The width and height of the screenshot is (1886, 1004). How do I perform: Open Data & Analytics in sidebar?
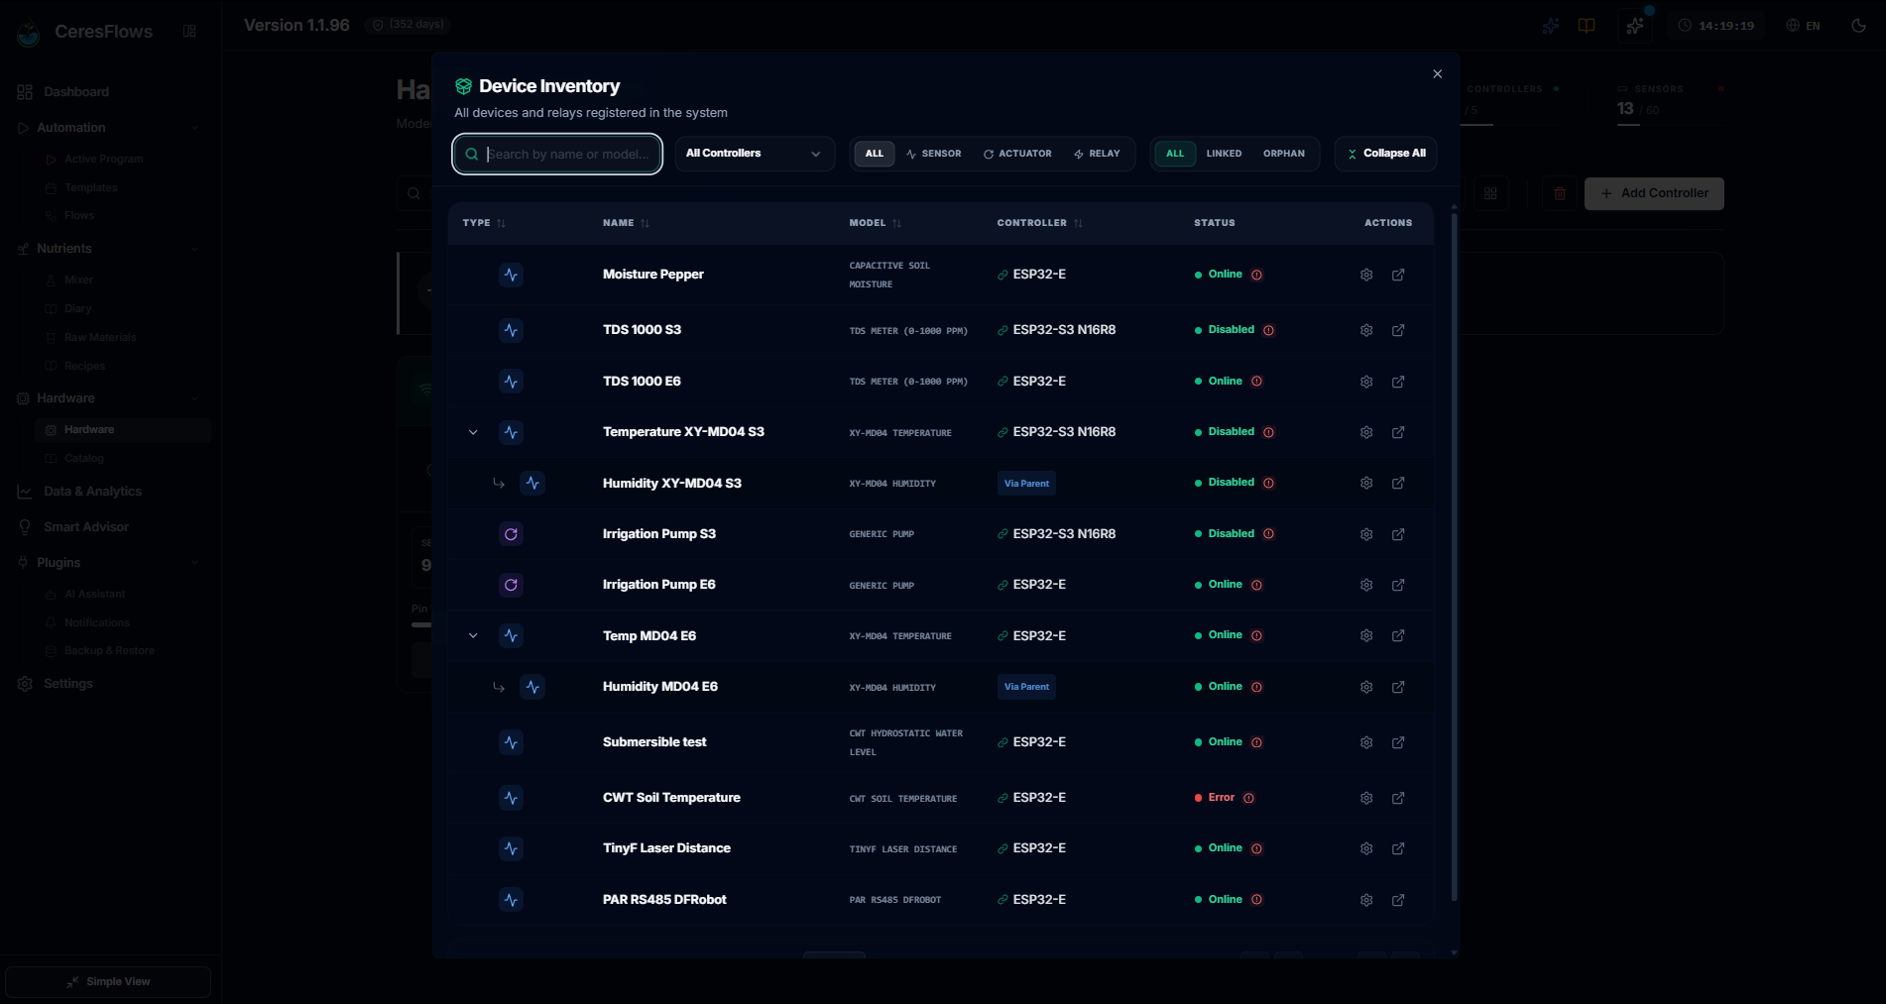click(x=92, y=492)
